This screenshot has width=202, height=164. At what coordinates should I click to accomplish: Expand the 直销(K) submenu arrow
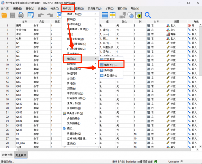pos(95,143)
